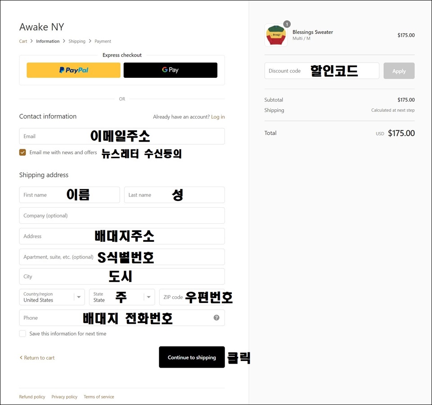
Task: Select the Payment breadcrumb step
Action: pyautogui.click(x=103, y=41)
